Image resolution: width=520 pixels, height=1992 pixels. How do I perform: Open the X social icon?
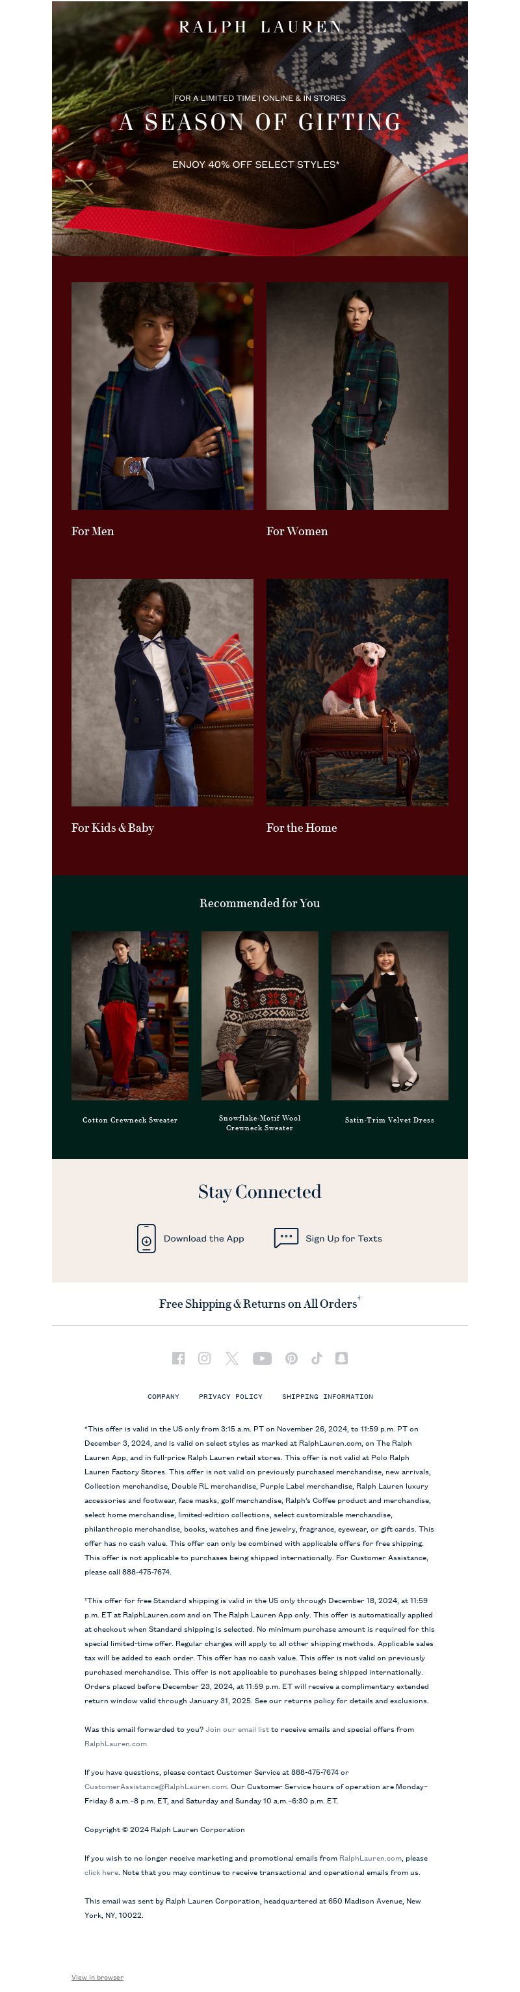point(232,1358)
